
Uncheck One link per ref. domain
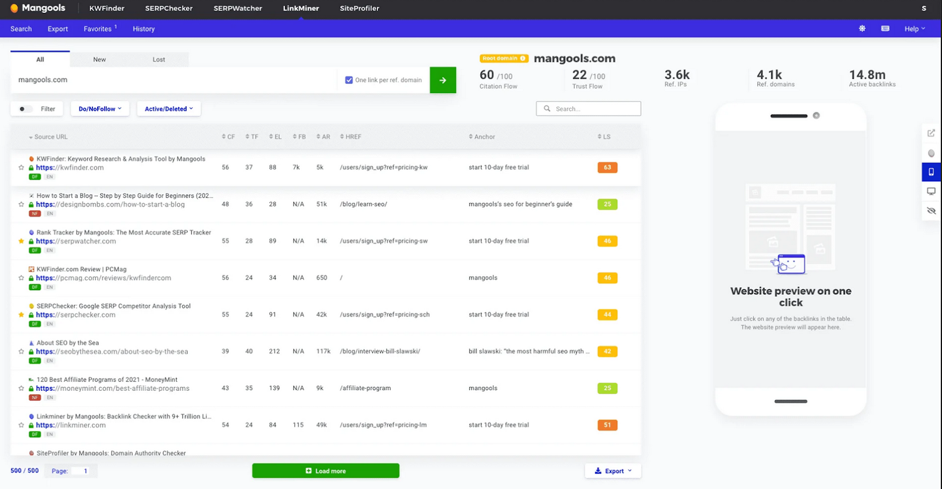point(349,80)
